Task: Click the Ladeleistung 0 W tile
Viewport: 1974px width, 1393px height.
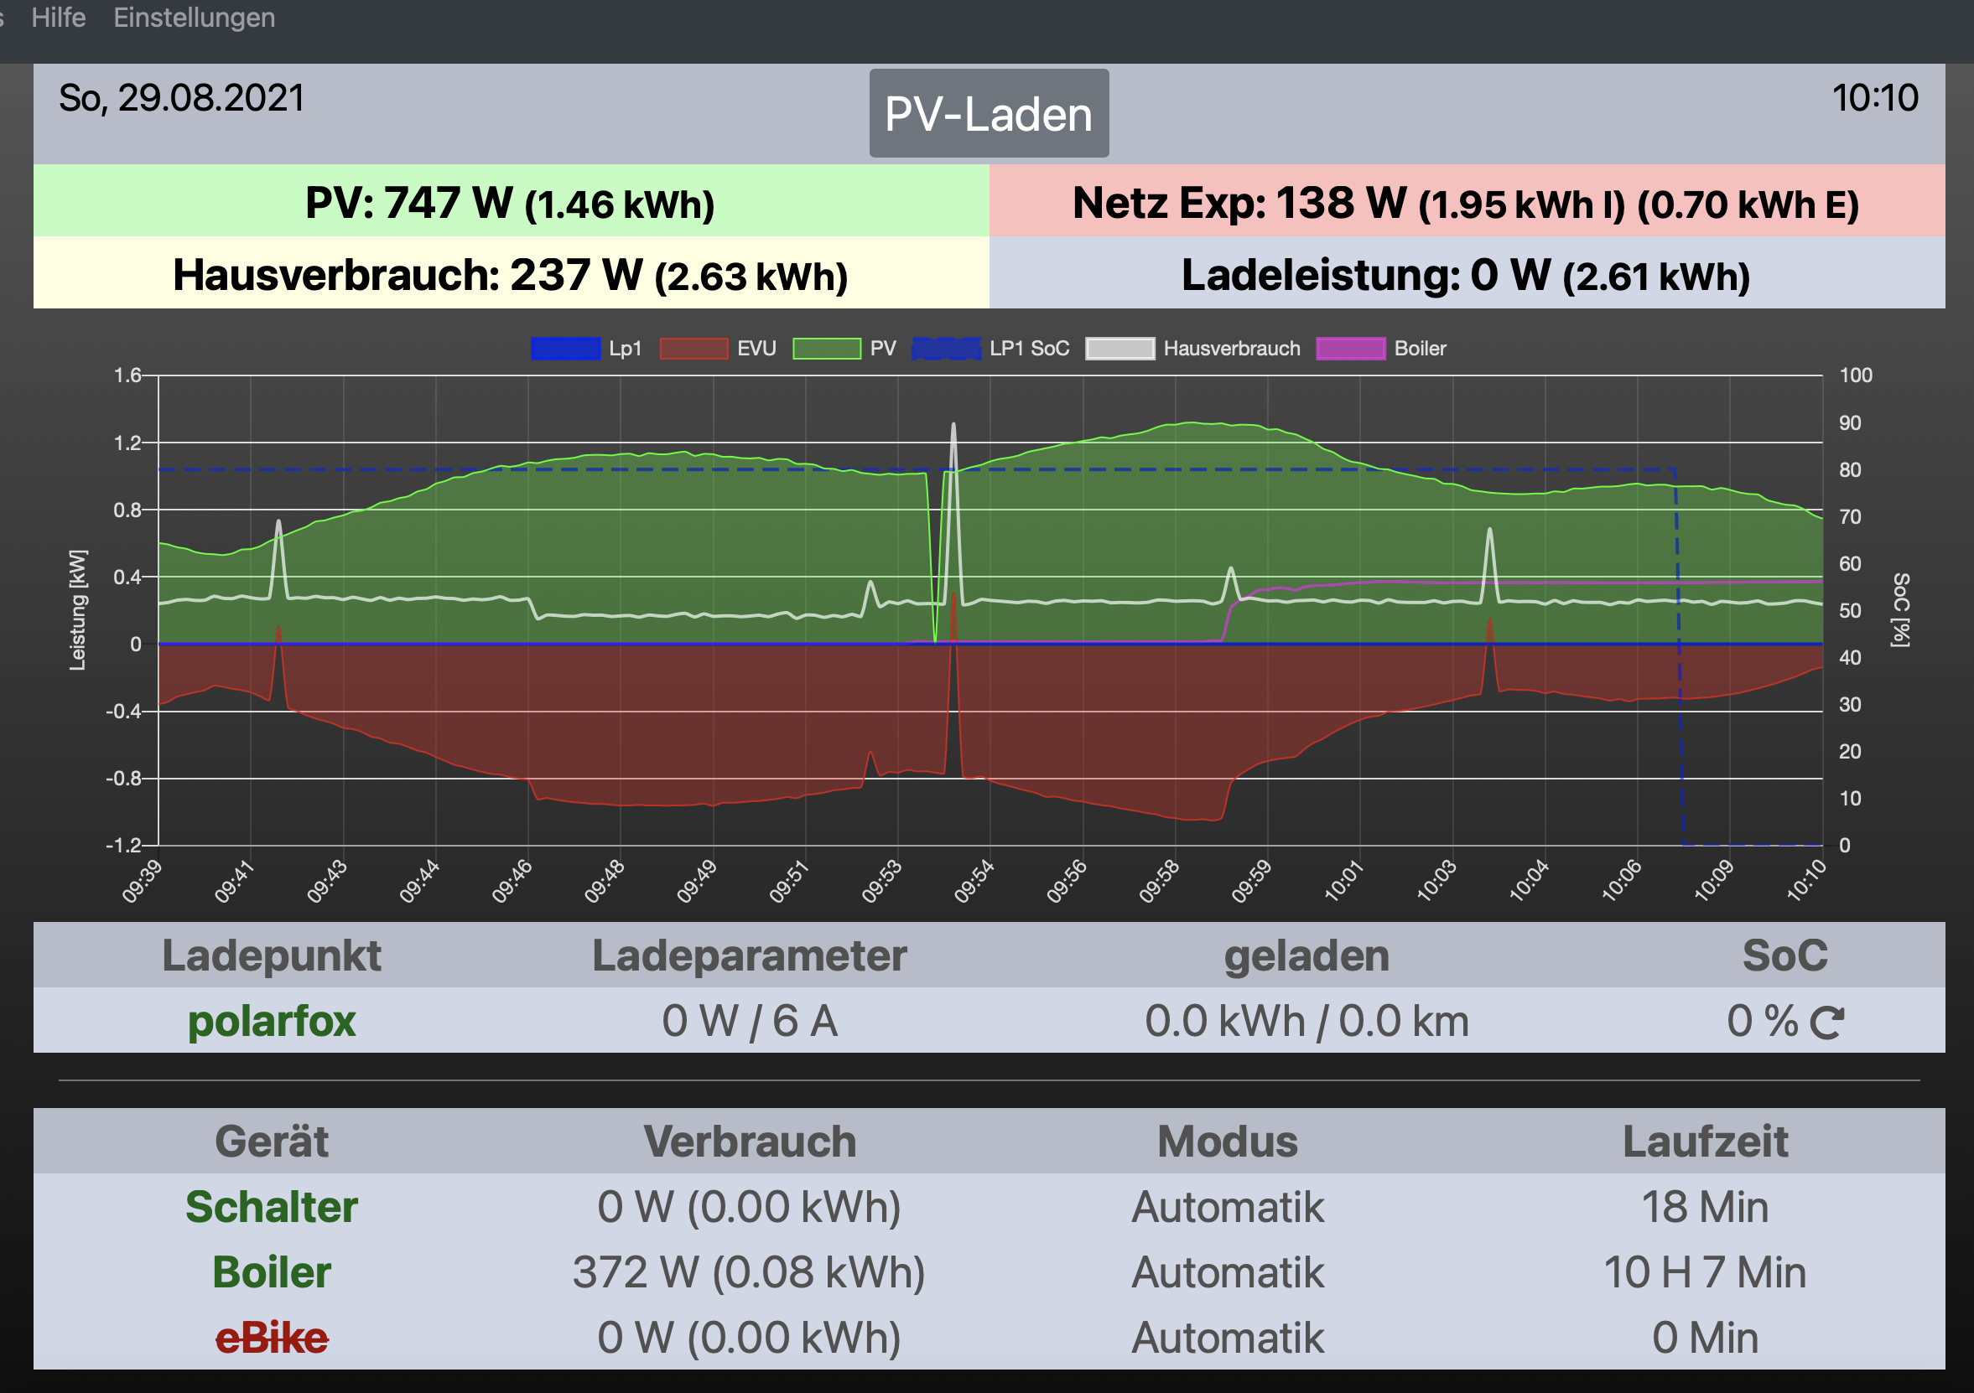Action: pos(1466,274)
